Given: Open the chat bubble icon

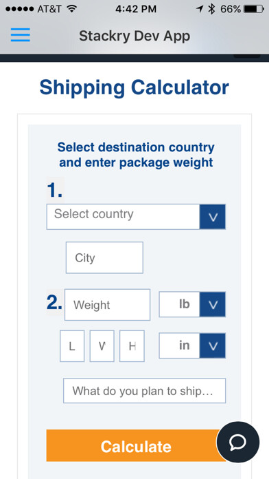Looking at the screenshot, I should coord(238,442).
